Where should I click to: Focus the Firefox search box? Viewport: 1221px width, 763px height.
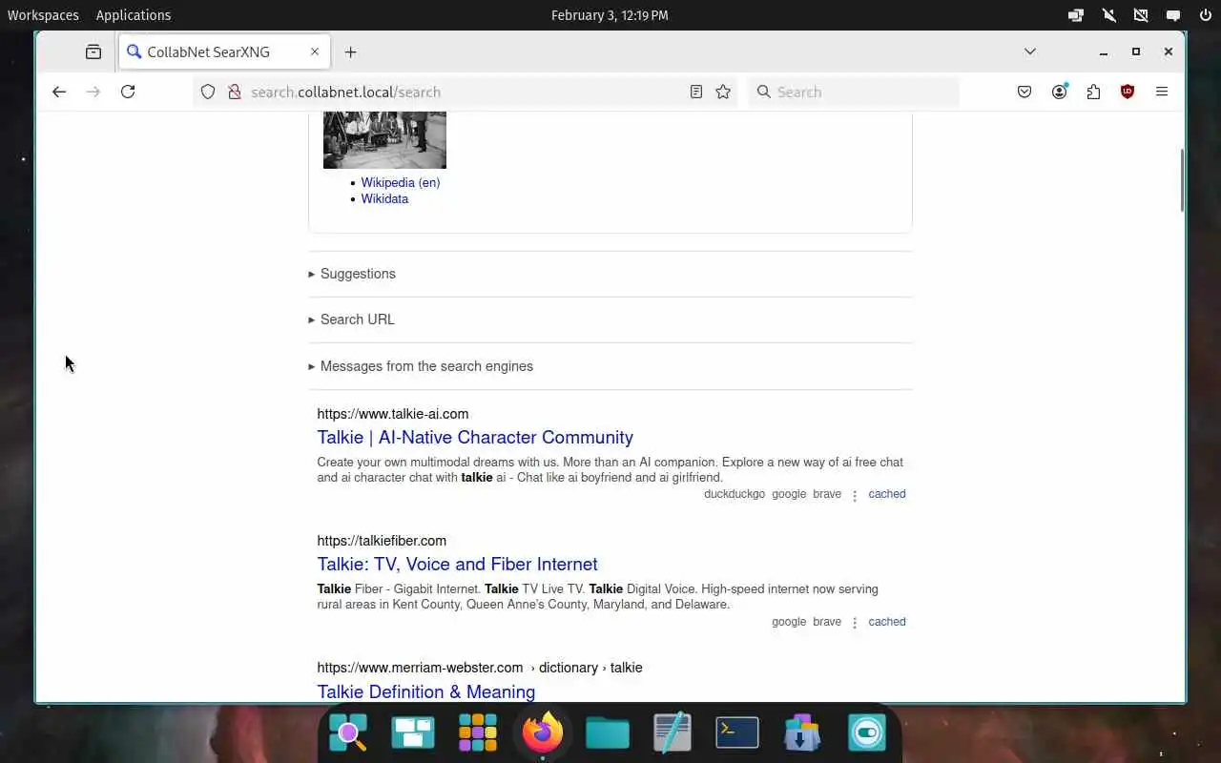(854, 92)
